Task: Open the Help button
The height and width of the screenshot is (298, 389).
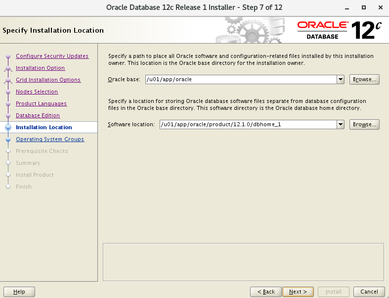Action: tap(19, 292)
